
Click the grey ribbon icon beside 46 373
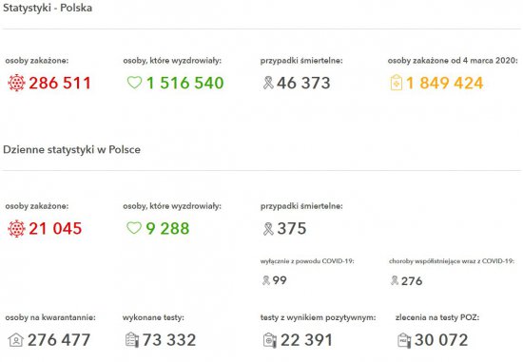click(x=268, y=83)
